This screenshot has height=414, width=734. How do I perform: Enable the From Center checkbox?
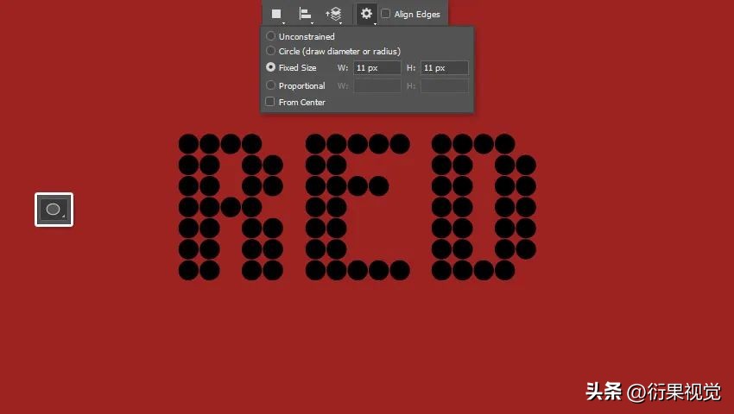pyautogui.click(x=270, y=102)
